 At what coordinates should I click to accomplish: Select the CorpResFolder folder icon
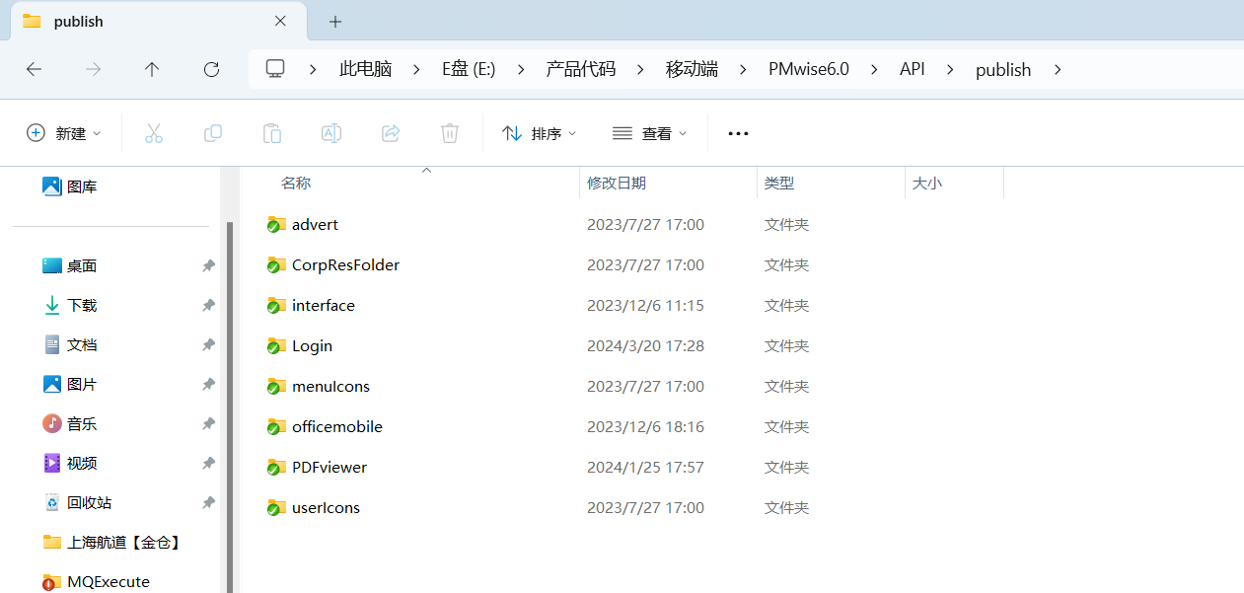click(276, 265)
